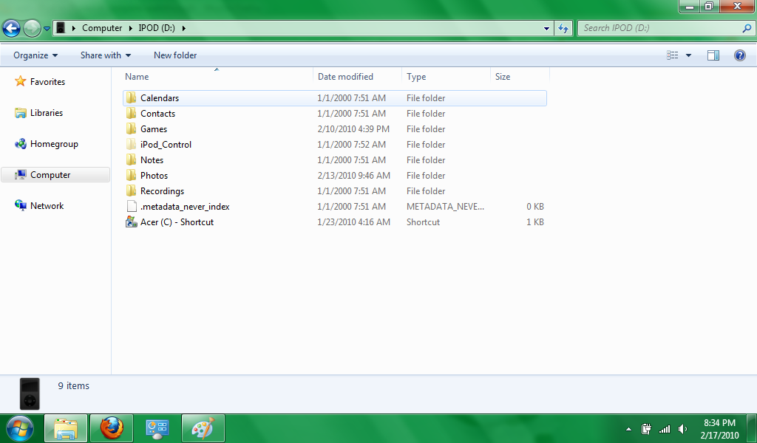Image resolution: width=757 pixels, height=443 pixels.
Task: Refresh the IPOD (D:) folder view
Action: tap(563, 29)
